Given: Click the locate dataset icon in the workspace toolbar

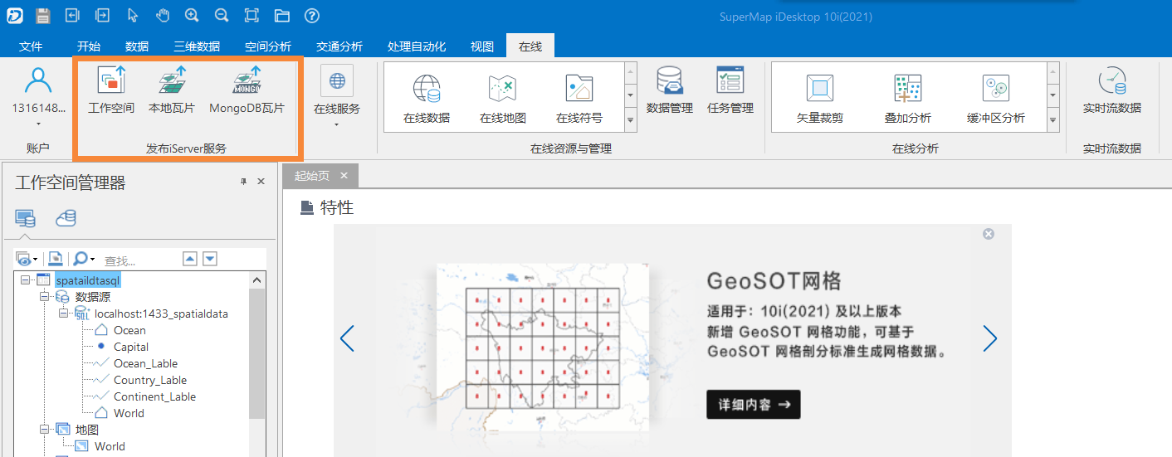Looking at the screenshot, I should tap(55, 259).
